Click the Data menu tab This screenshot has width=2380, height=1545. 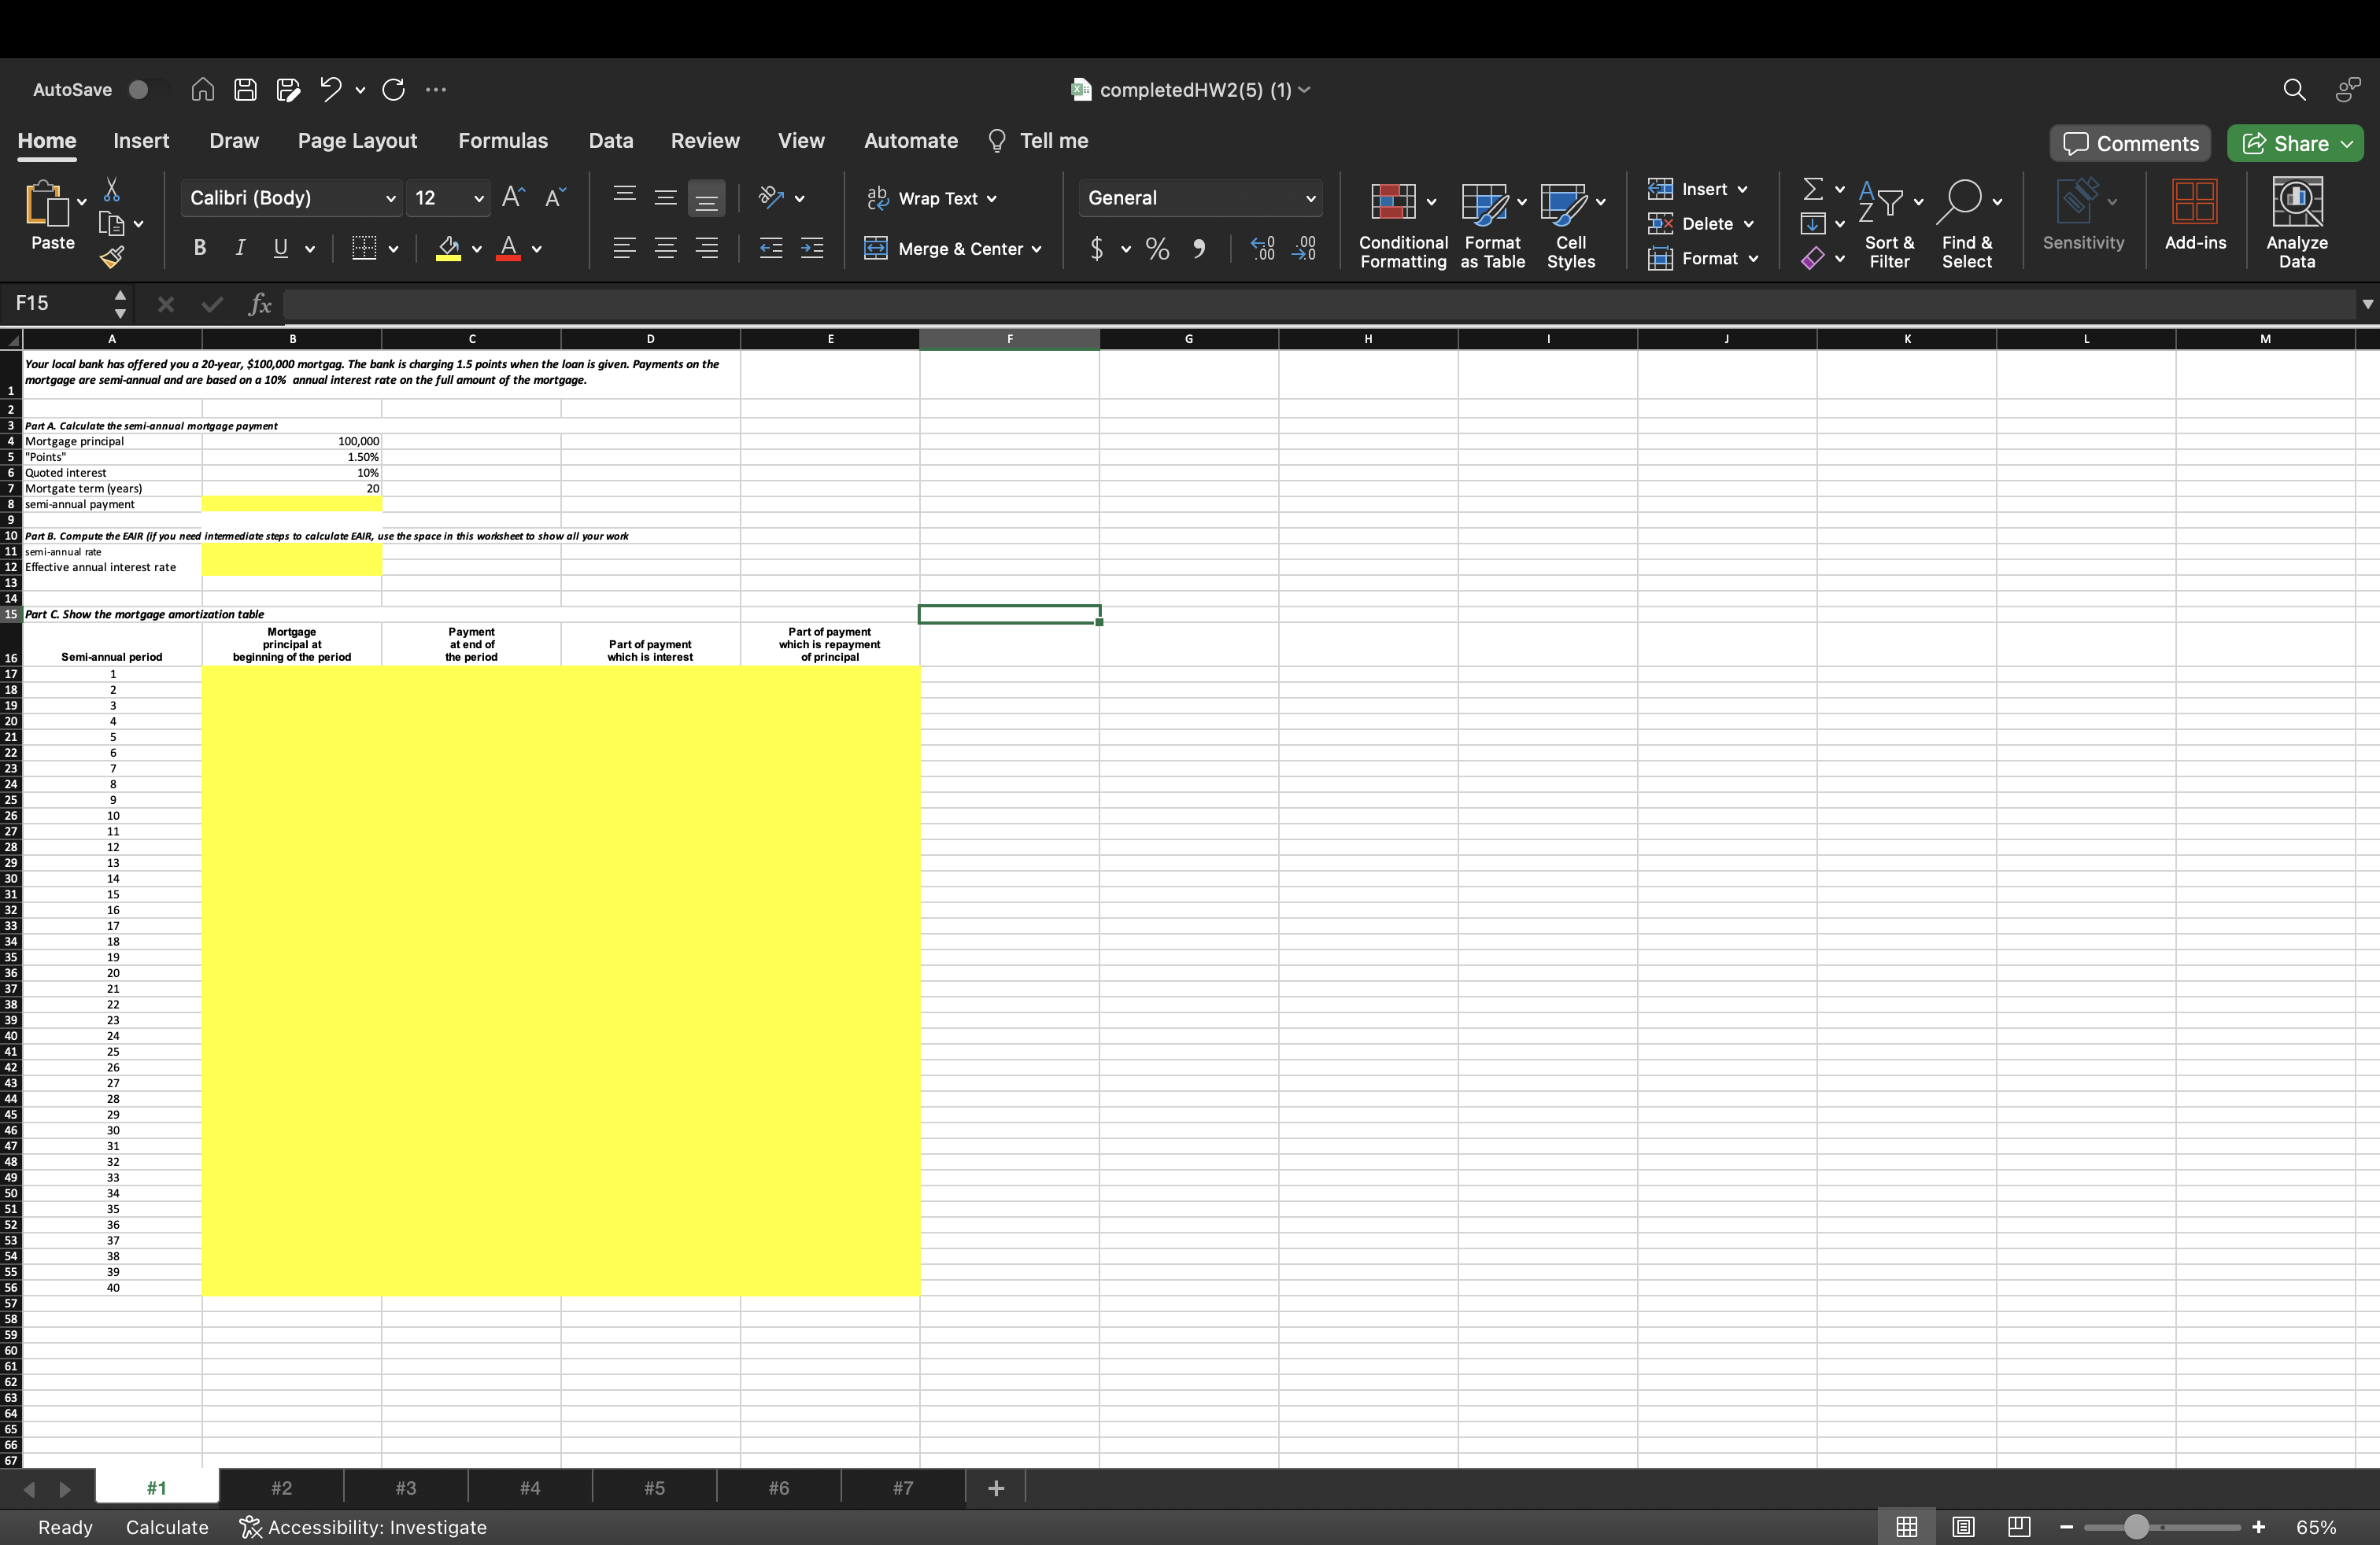tap(609, 141)
